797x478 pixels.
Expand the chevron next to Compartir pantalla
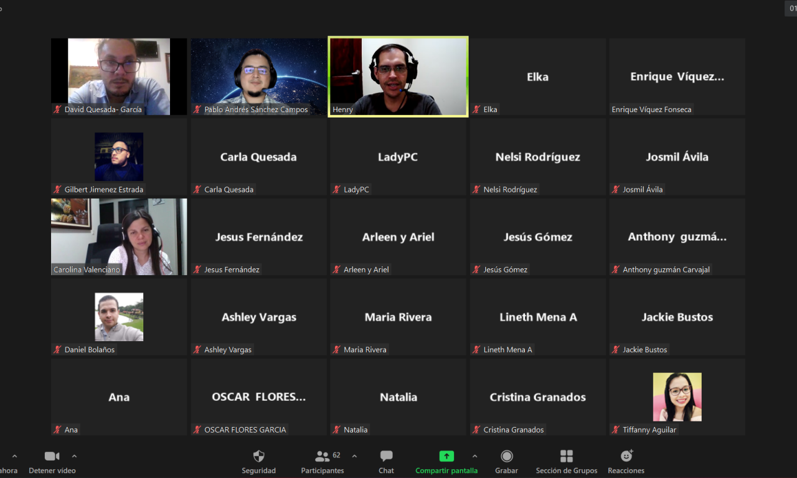point(474,456)
